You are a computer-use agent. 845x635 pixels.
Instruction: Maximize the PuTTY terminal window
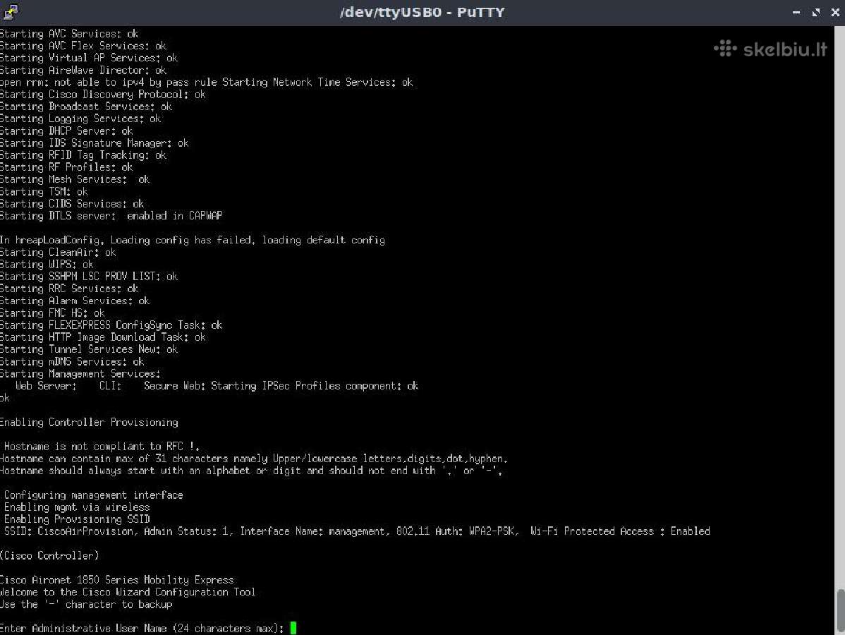point(815,13)
